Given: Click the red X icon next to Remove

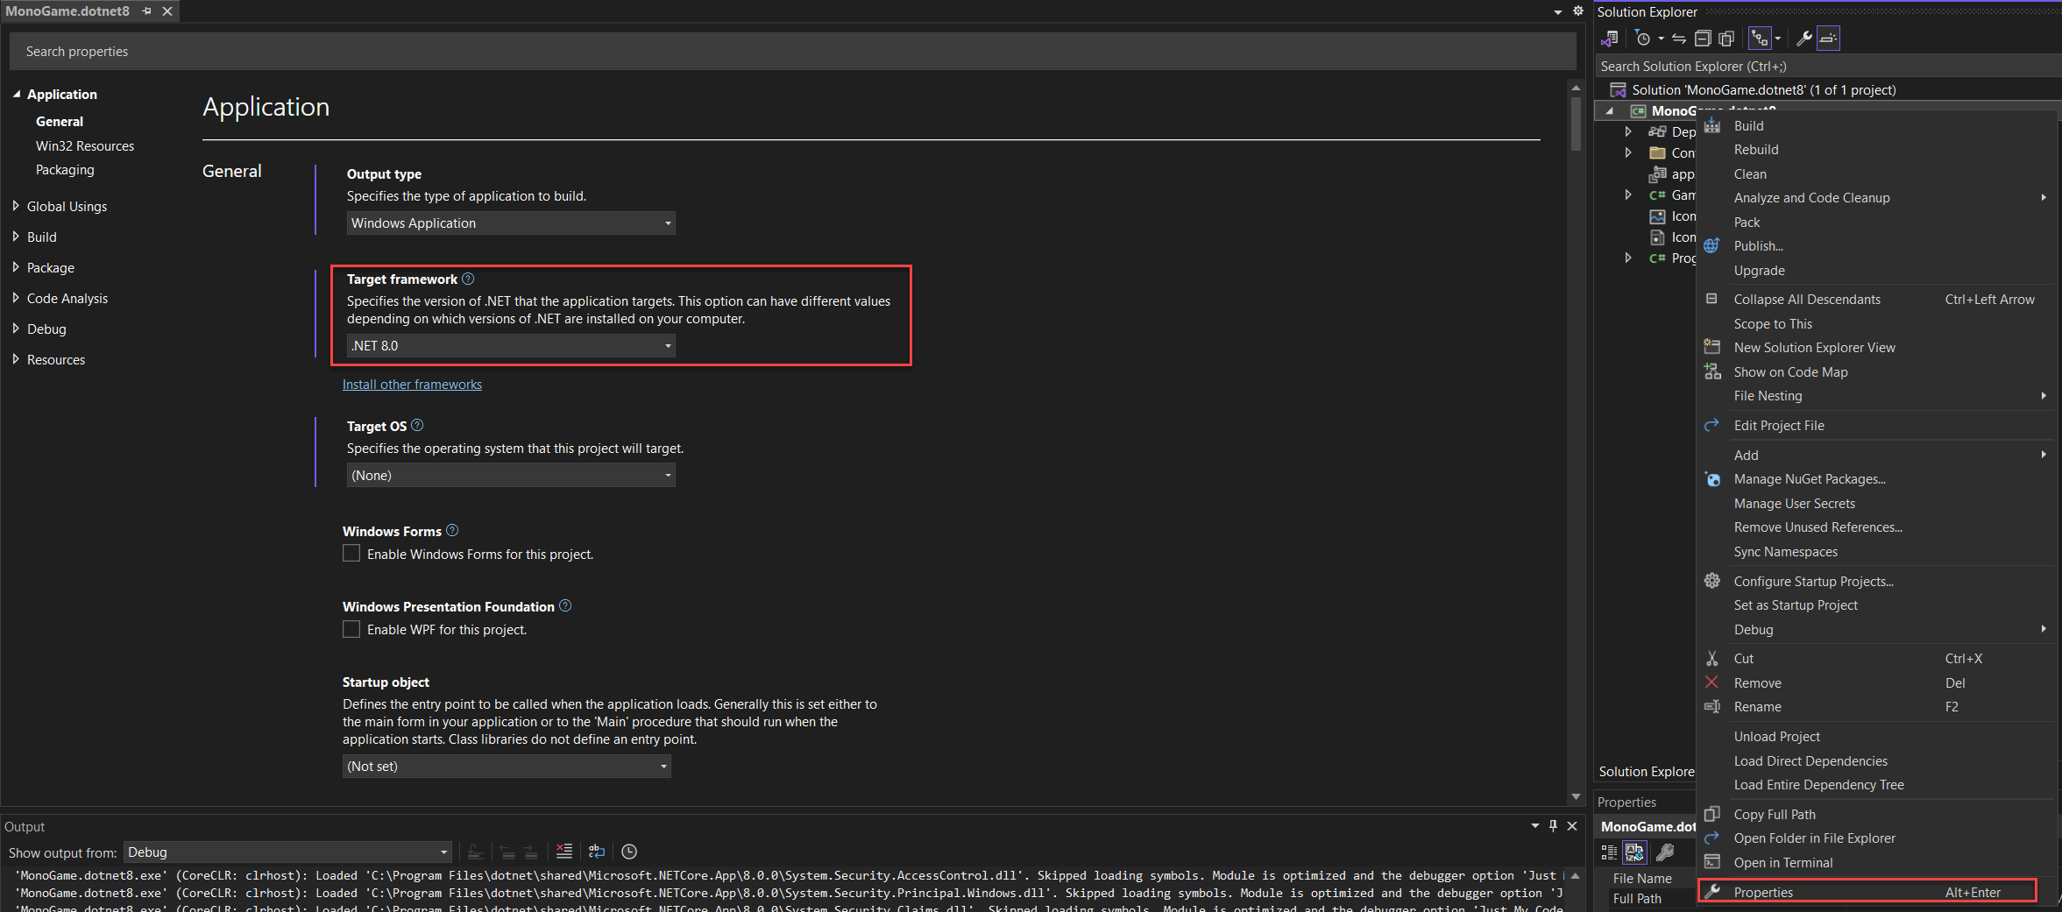Looking at the screenshot, I should click(1711, 682).
